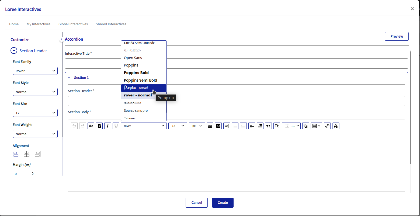
Task: Click the redo icon in editor toolbar
Action: tap(83, 126)
